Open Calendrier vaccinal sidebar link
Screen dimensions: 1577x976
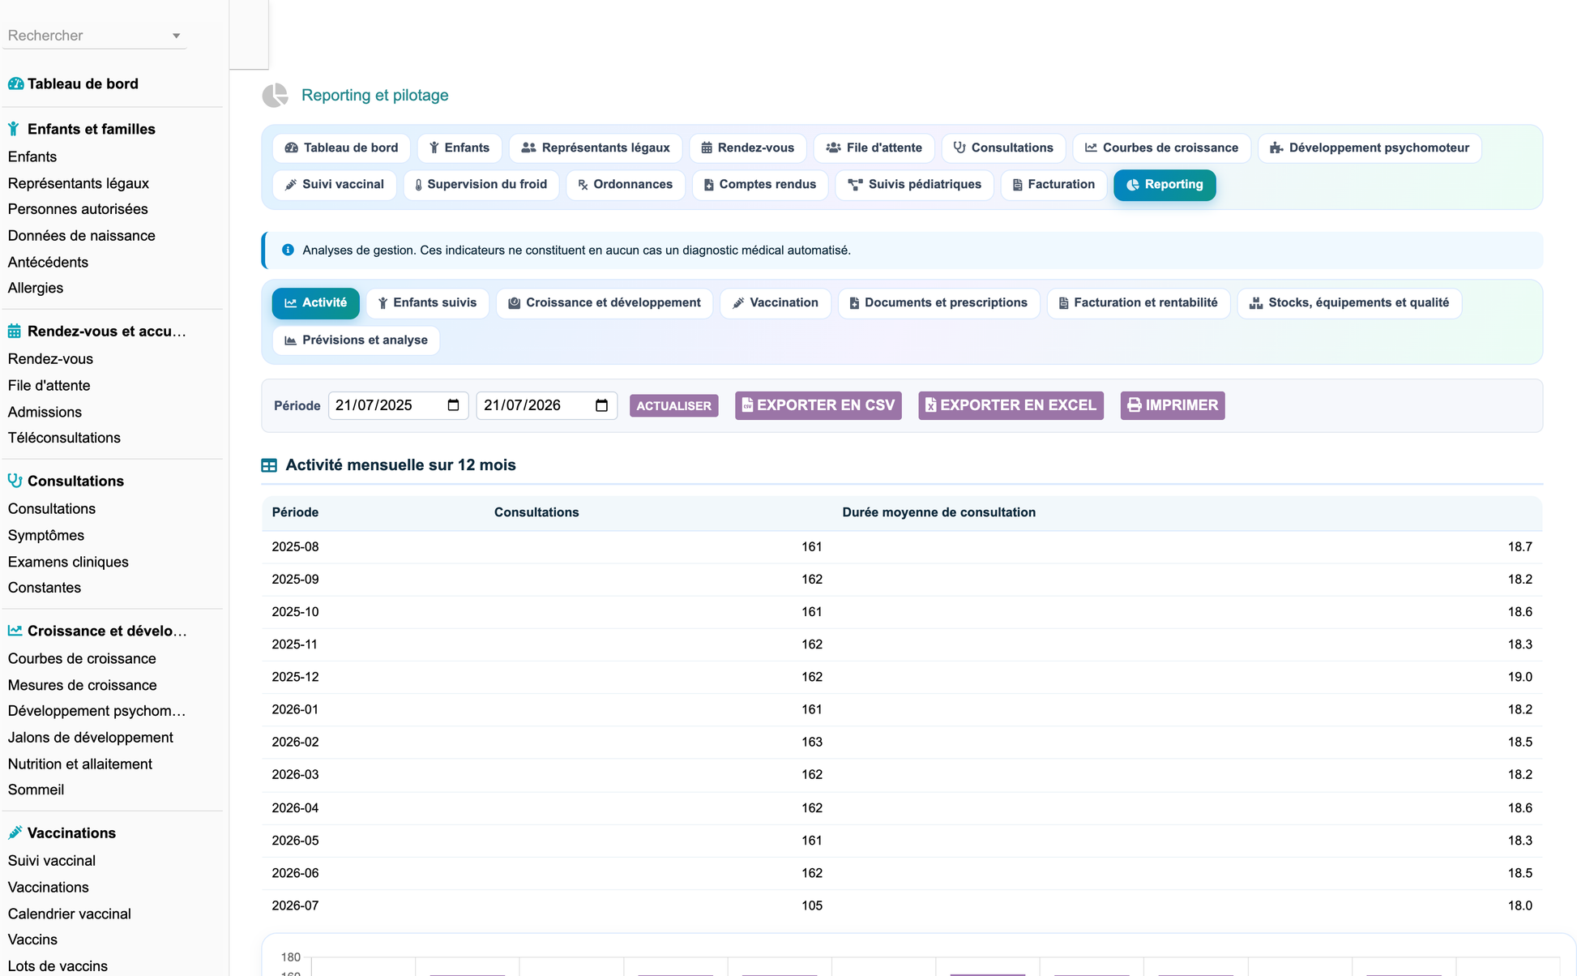70,914
